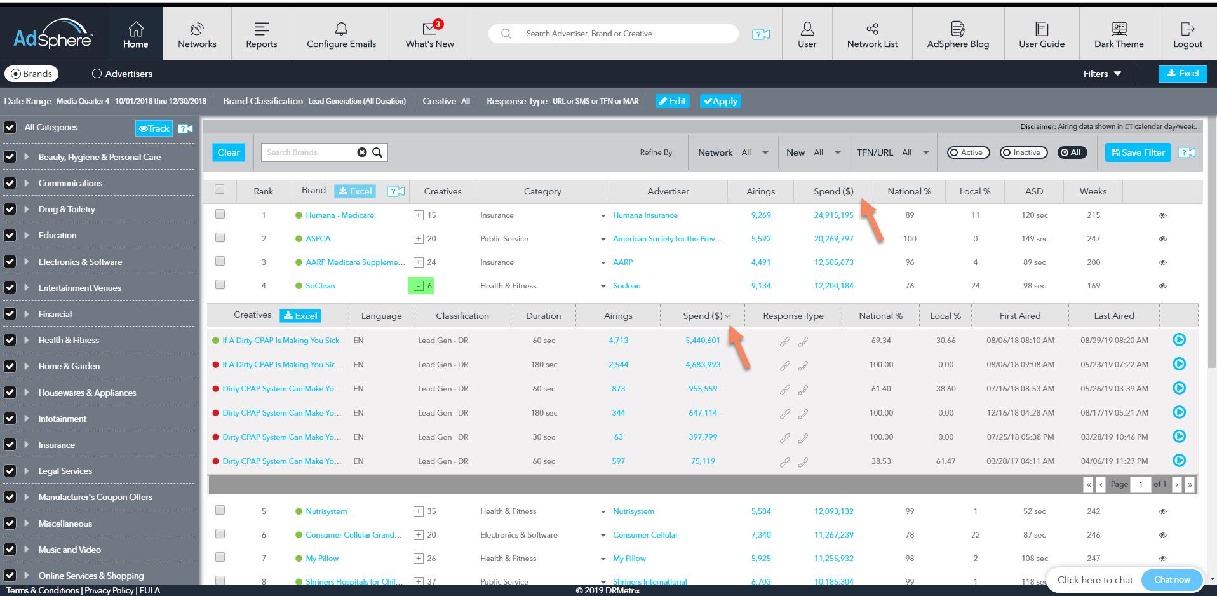Click the Chat now button
This screenshot has width=1217, height=596.
click(1172, 579)
